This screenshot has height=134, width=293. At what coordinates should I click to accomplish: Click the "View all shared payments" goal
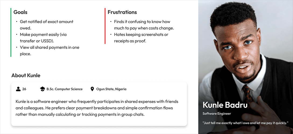tap(50, 50)
